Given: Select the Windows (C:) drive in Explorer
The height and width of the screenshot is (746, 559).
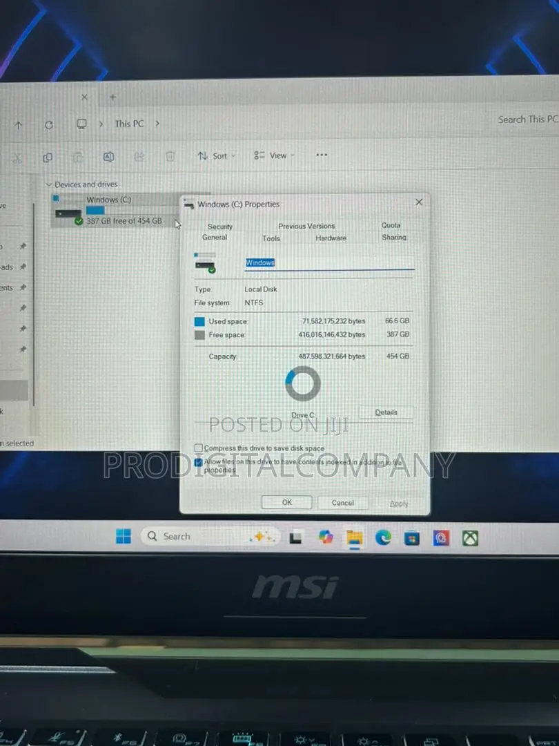Looking at the screenshot, I should tap(114, 210).
